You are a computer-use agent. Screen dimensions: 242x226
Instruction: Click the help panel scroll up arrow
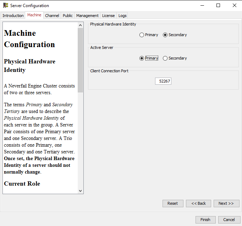[80, 25]
